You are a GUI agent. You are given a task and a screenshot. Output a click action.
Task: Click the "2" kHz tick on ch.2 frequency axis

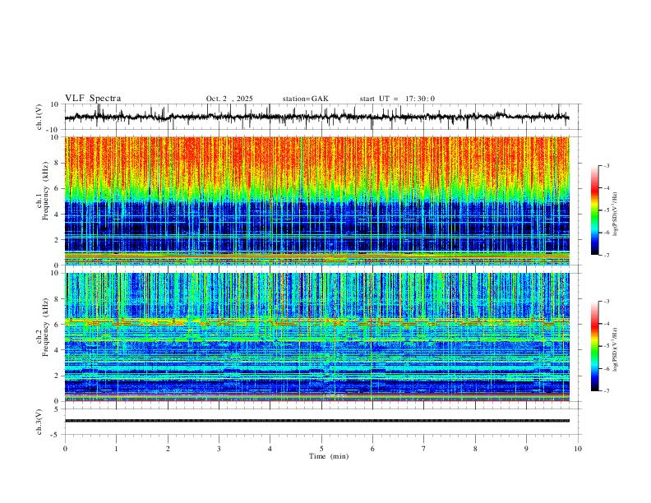[58, 376]
